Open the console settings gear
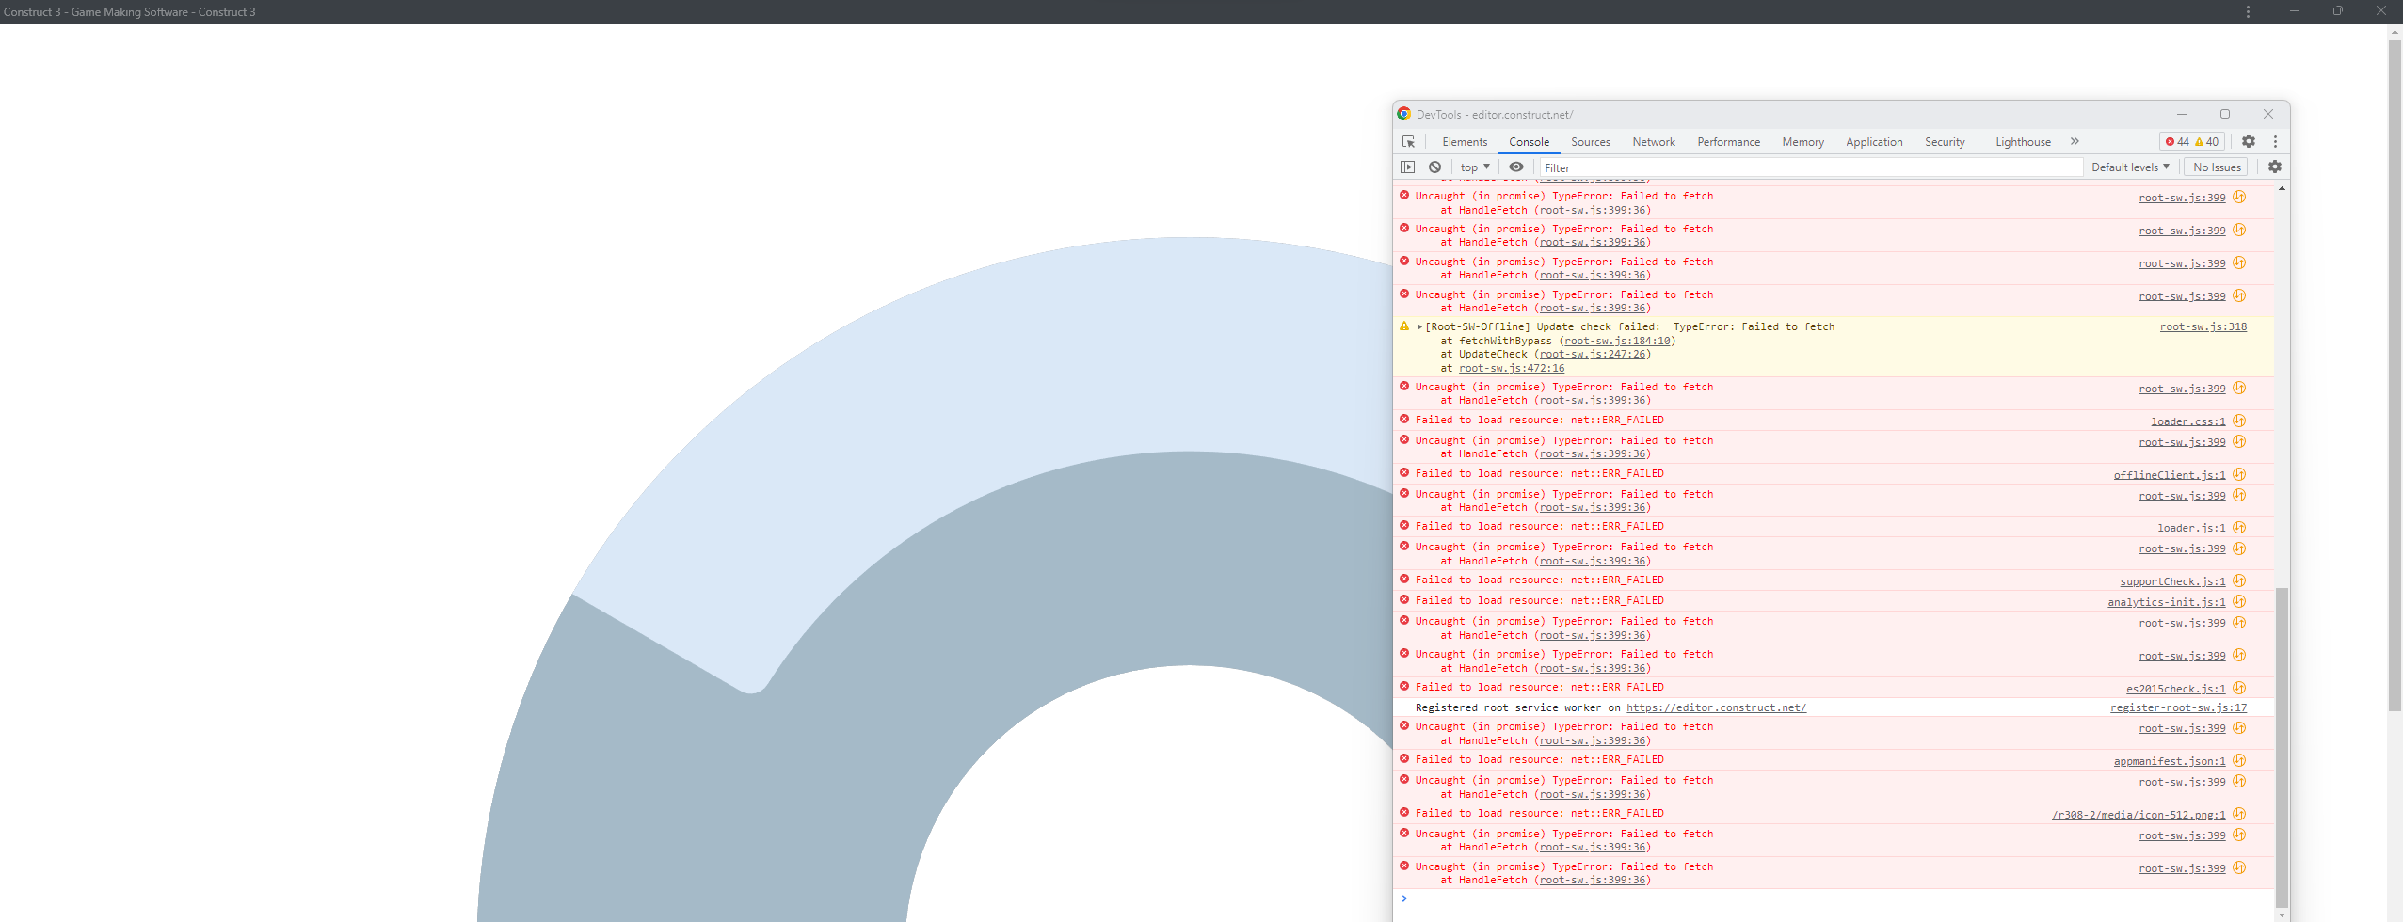Screen dimensions: 2403x922 click(2275, 167)
